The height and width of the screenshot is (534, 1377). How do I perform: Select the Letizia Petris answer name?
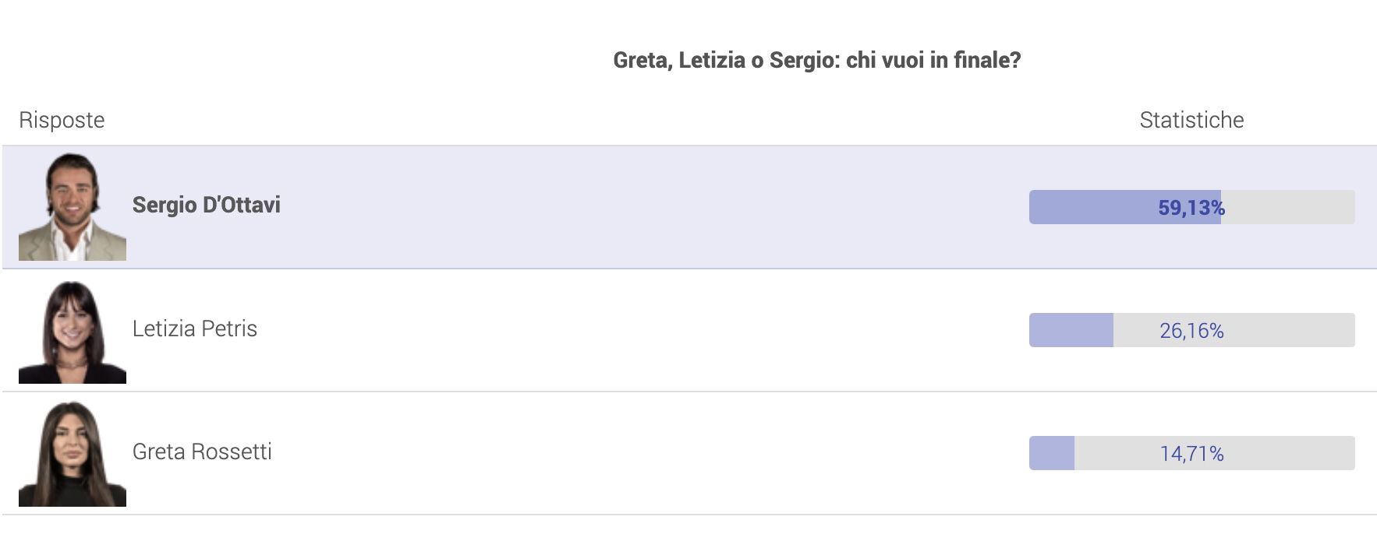[x=195, y=328]
